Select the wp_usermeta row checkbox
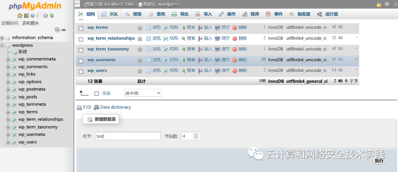 pyautogui.click(x=81, y=61)
